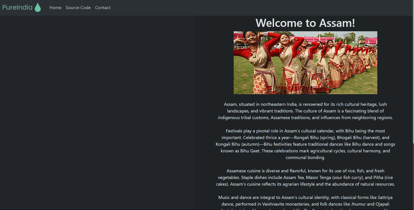
Task: Click the Welcome to Assam! heading
Action: pos(305,23)
